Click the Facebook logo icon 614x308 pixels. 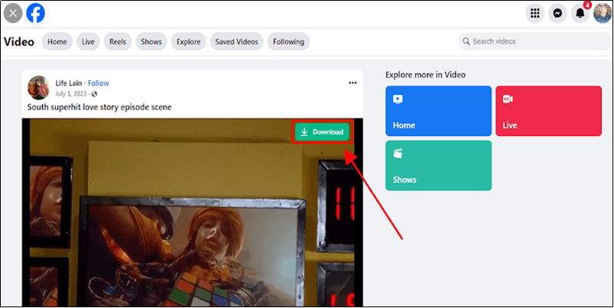point(35,13)
